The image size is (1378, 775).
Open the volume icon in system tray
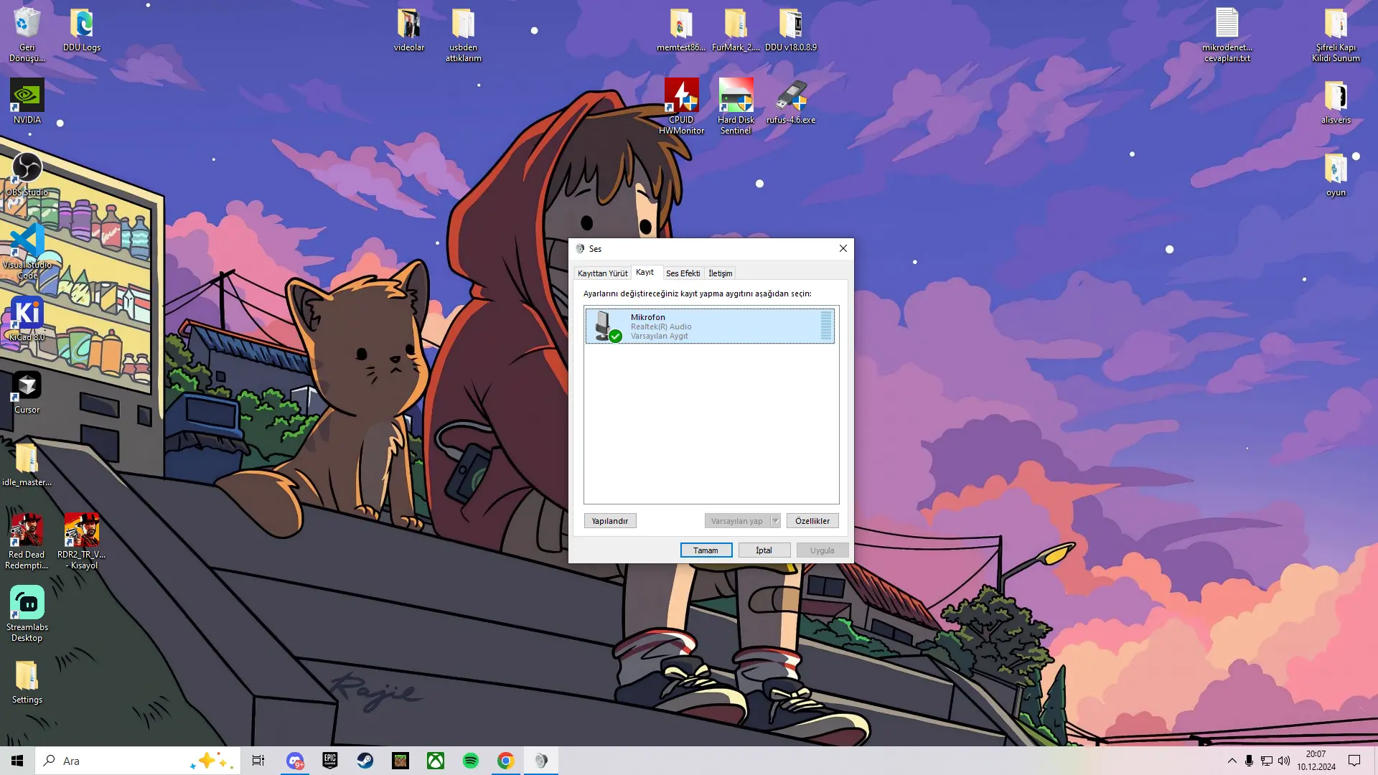pos(1284,761)
